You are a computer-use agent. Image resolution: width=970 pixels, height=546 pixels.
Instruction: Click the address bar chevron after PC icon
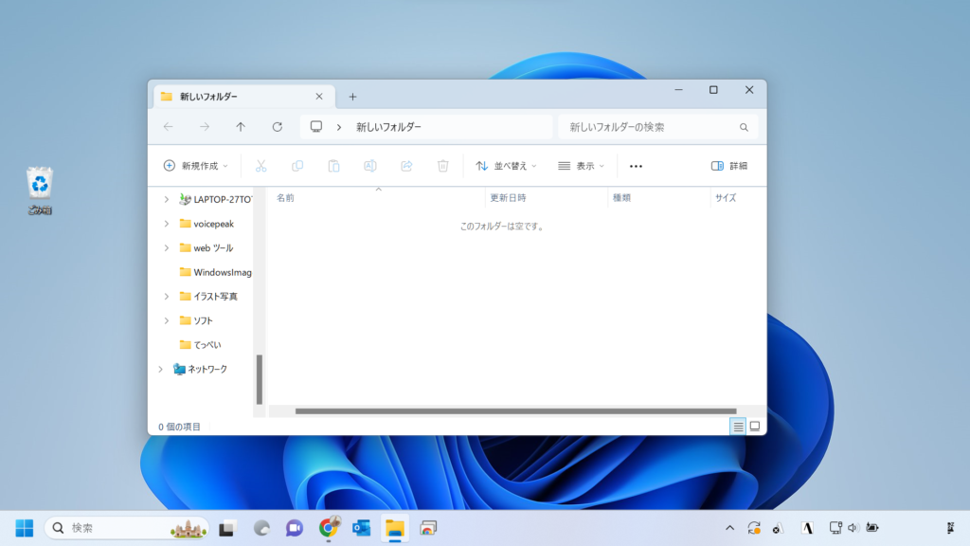pyautogui.click(x=339, y=127)
